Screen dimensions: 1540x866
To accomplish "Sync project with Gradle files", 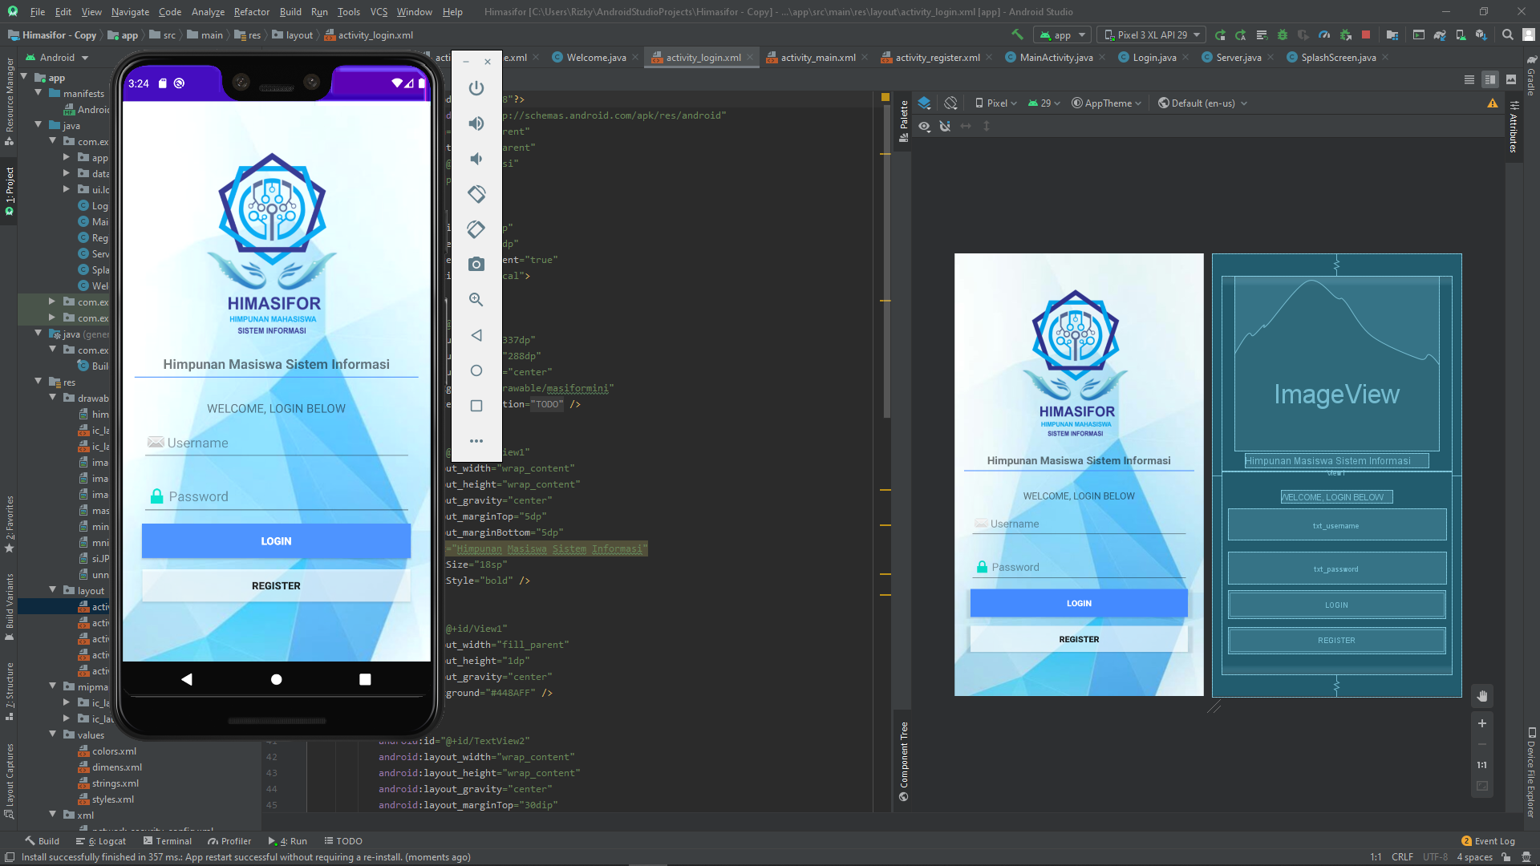I will coord(1441,34).
